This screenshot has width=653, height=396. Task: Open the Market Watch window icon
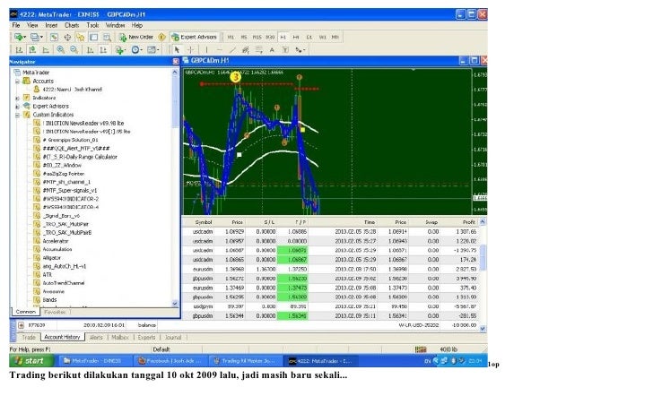[54, 38]
